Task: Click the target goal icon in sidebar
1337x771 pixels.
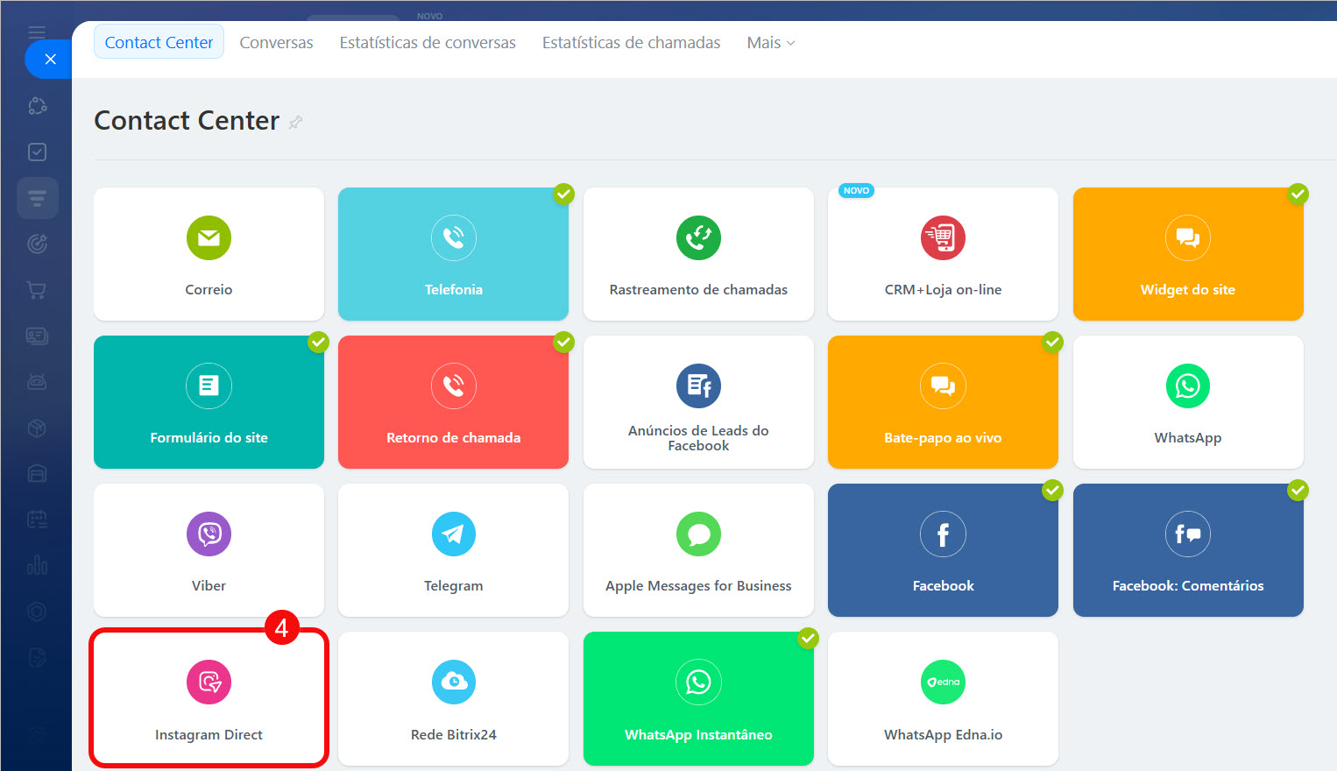Action: point(37,244)
